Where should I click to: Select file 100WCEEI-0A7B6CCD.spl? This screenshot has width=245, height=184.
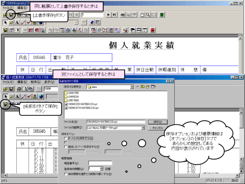[81, 104]
